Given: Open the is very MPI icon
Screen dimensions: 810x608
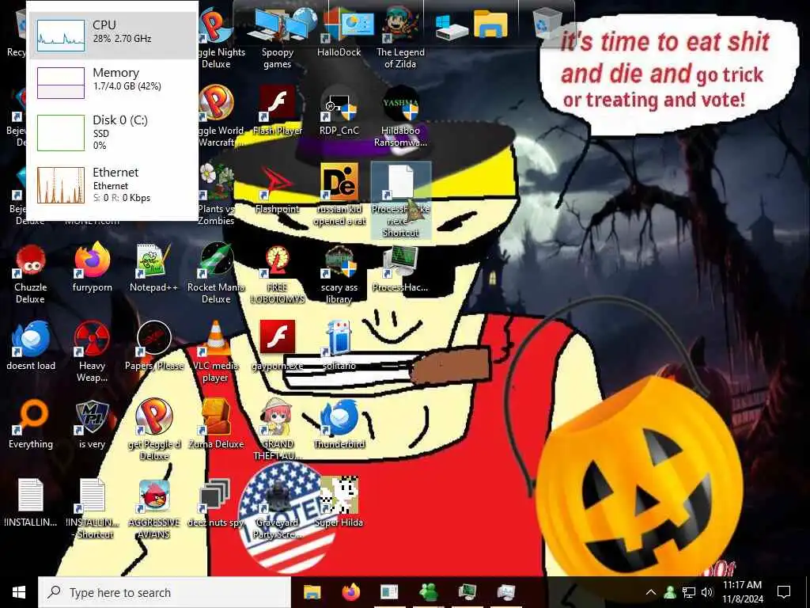Looking at the screenshot, I should point(92,424).
